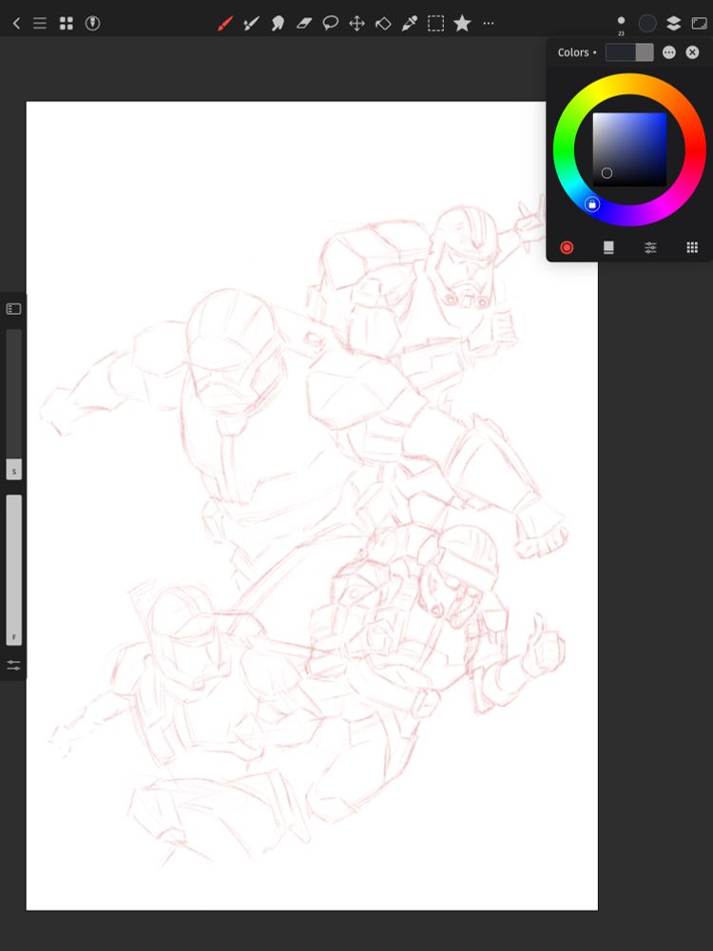Select the Eyedropper tool
The height and width of the screenshot is (951, 713).
409,24
